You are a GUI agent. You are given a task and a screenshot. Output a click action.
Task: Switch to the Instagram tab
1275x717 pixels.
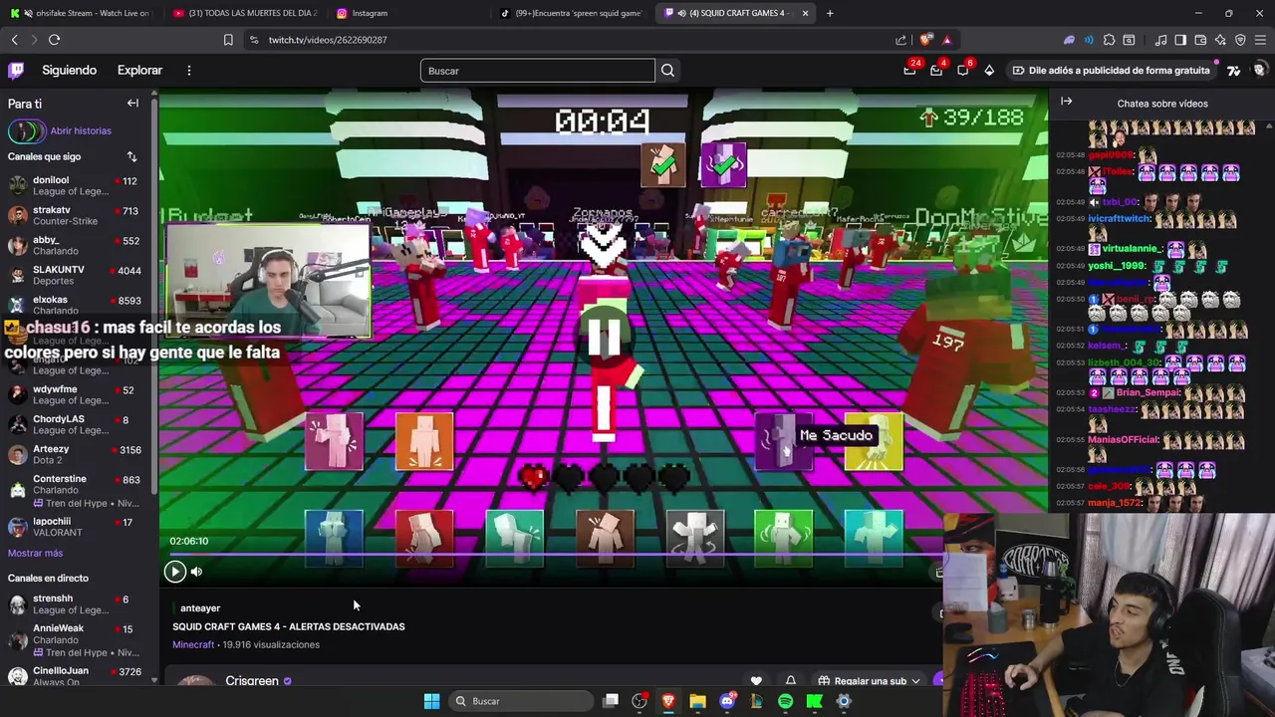[x=408, y=13]
